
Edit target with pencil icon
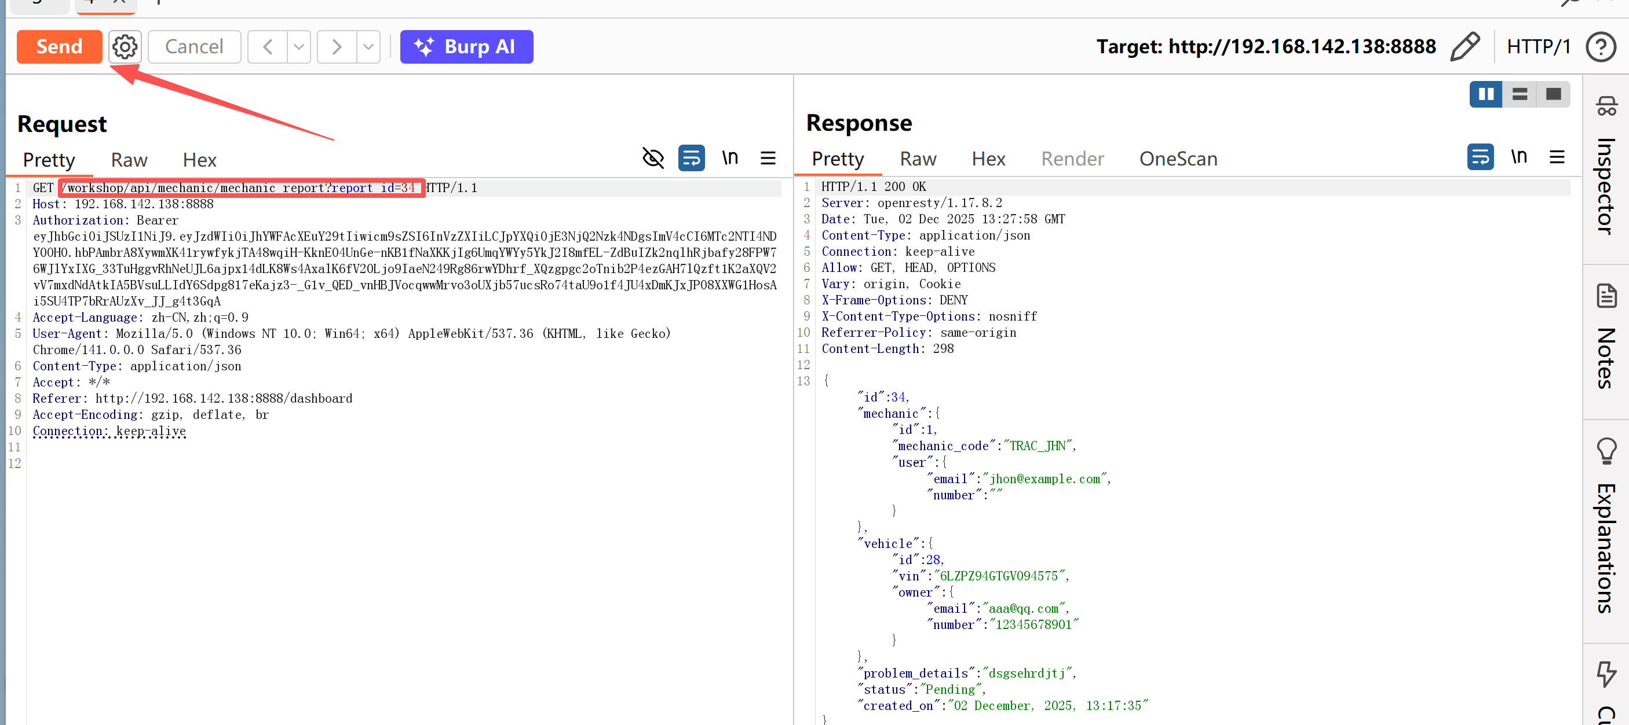pos(1465,47)
